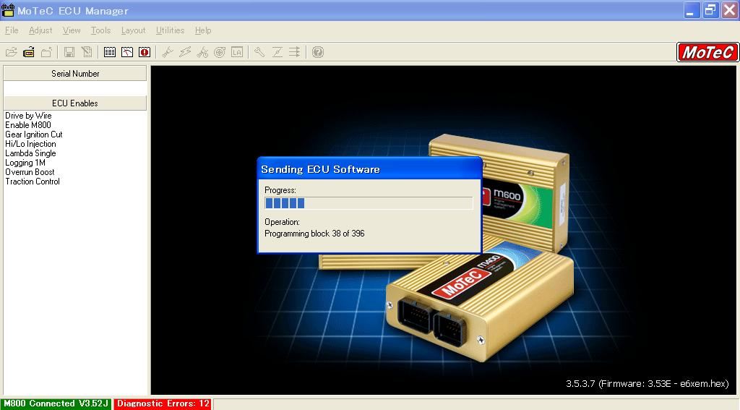Screen dimensions: 740x410
Task: Open the Utilities menu
Action: [170, 30]
